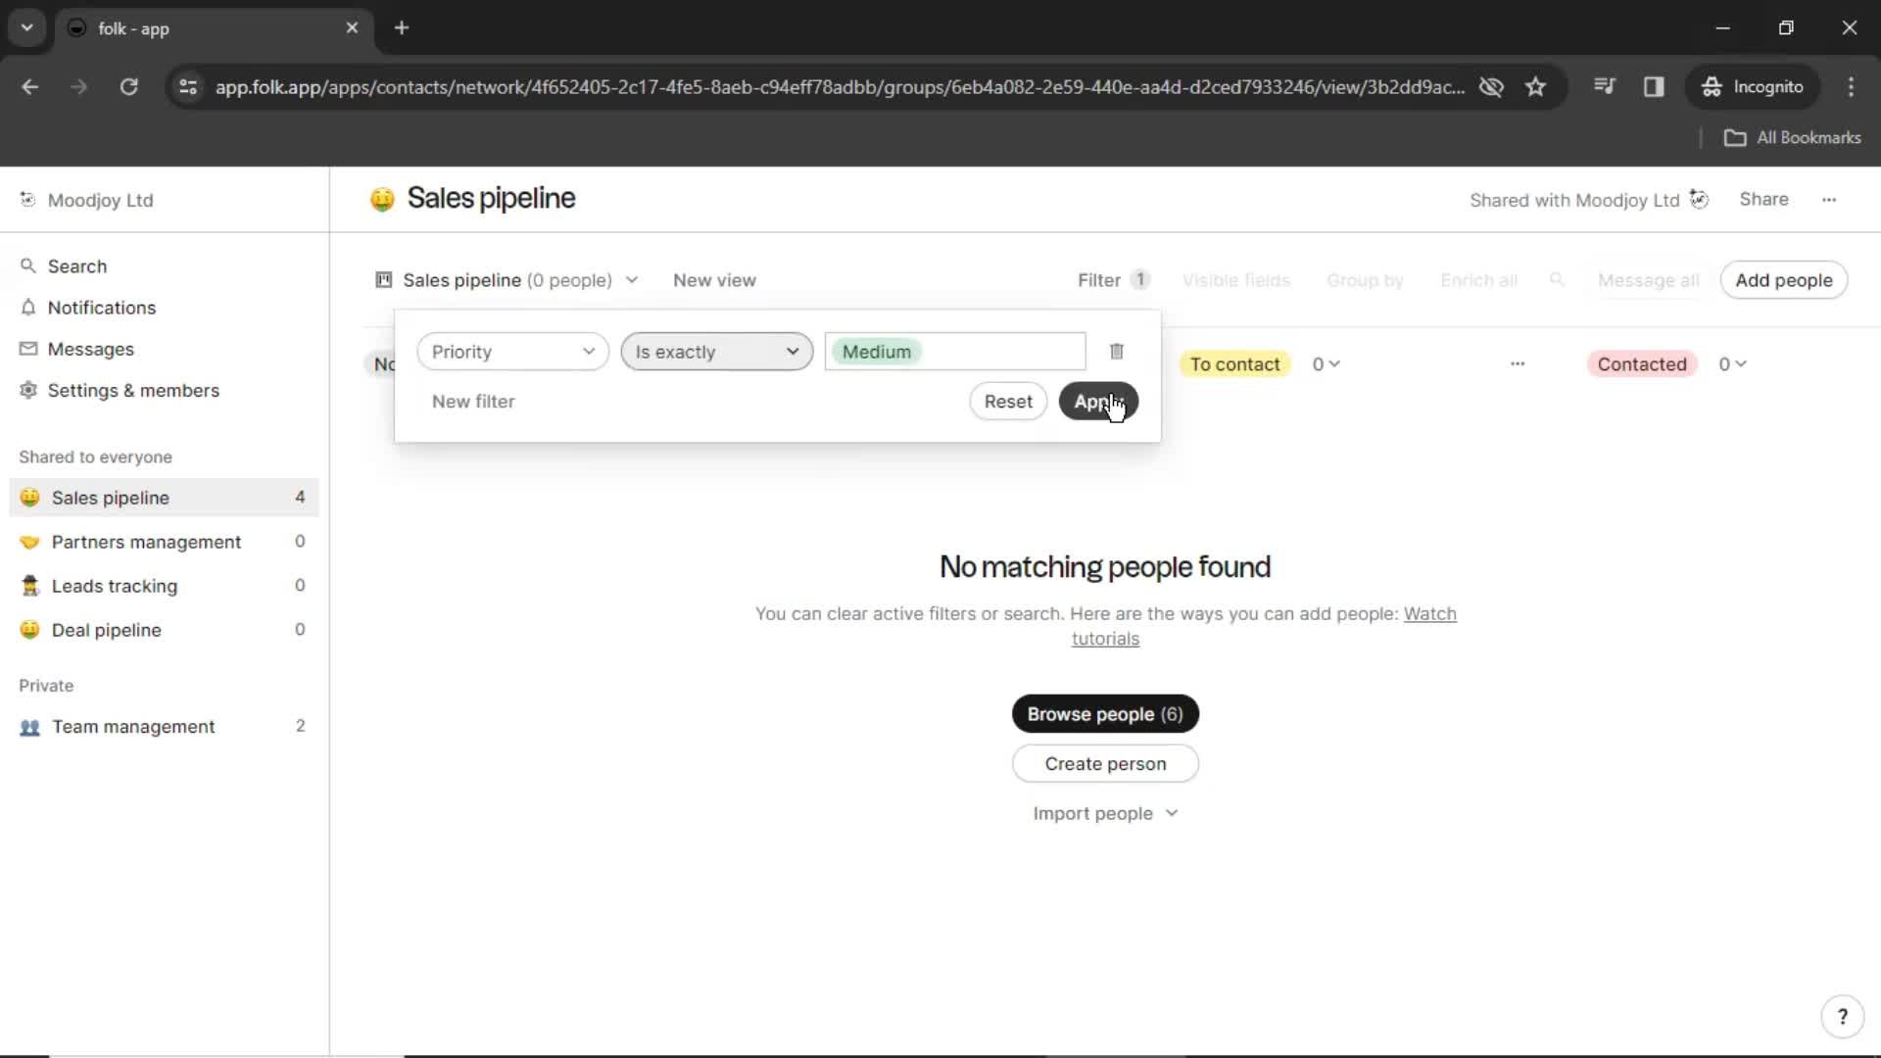Add a New filter
The height and width of the screenshot is (1058, 1881).
473,402
